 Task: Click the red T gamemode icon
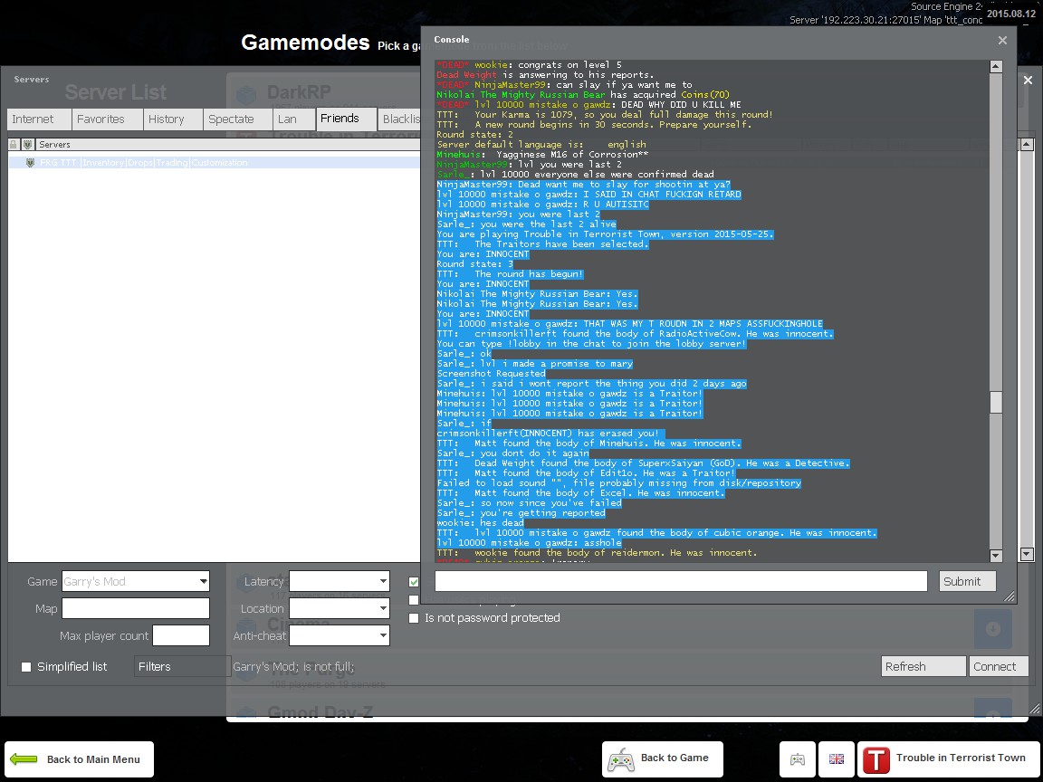pyautogui.click(x=876, y=759)
